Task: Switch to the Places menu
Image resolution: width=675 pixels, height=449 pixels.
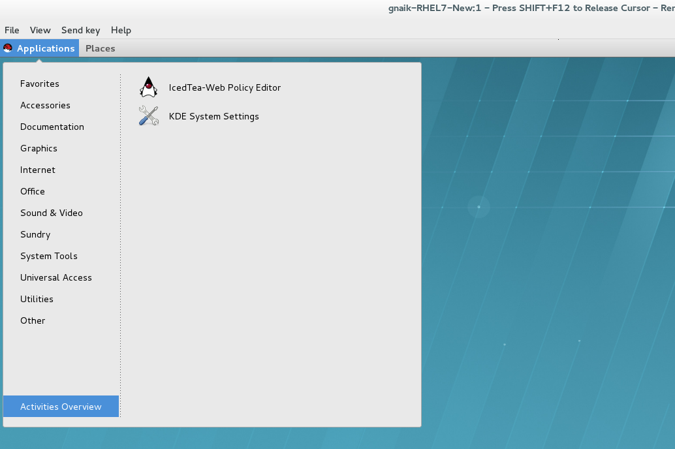Action: click(x=101, y=48)
